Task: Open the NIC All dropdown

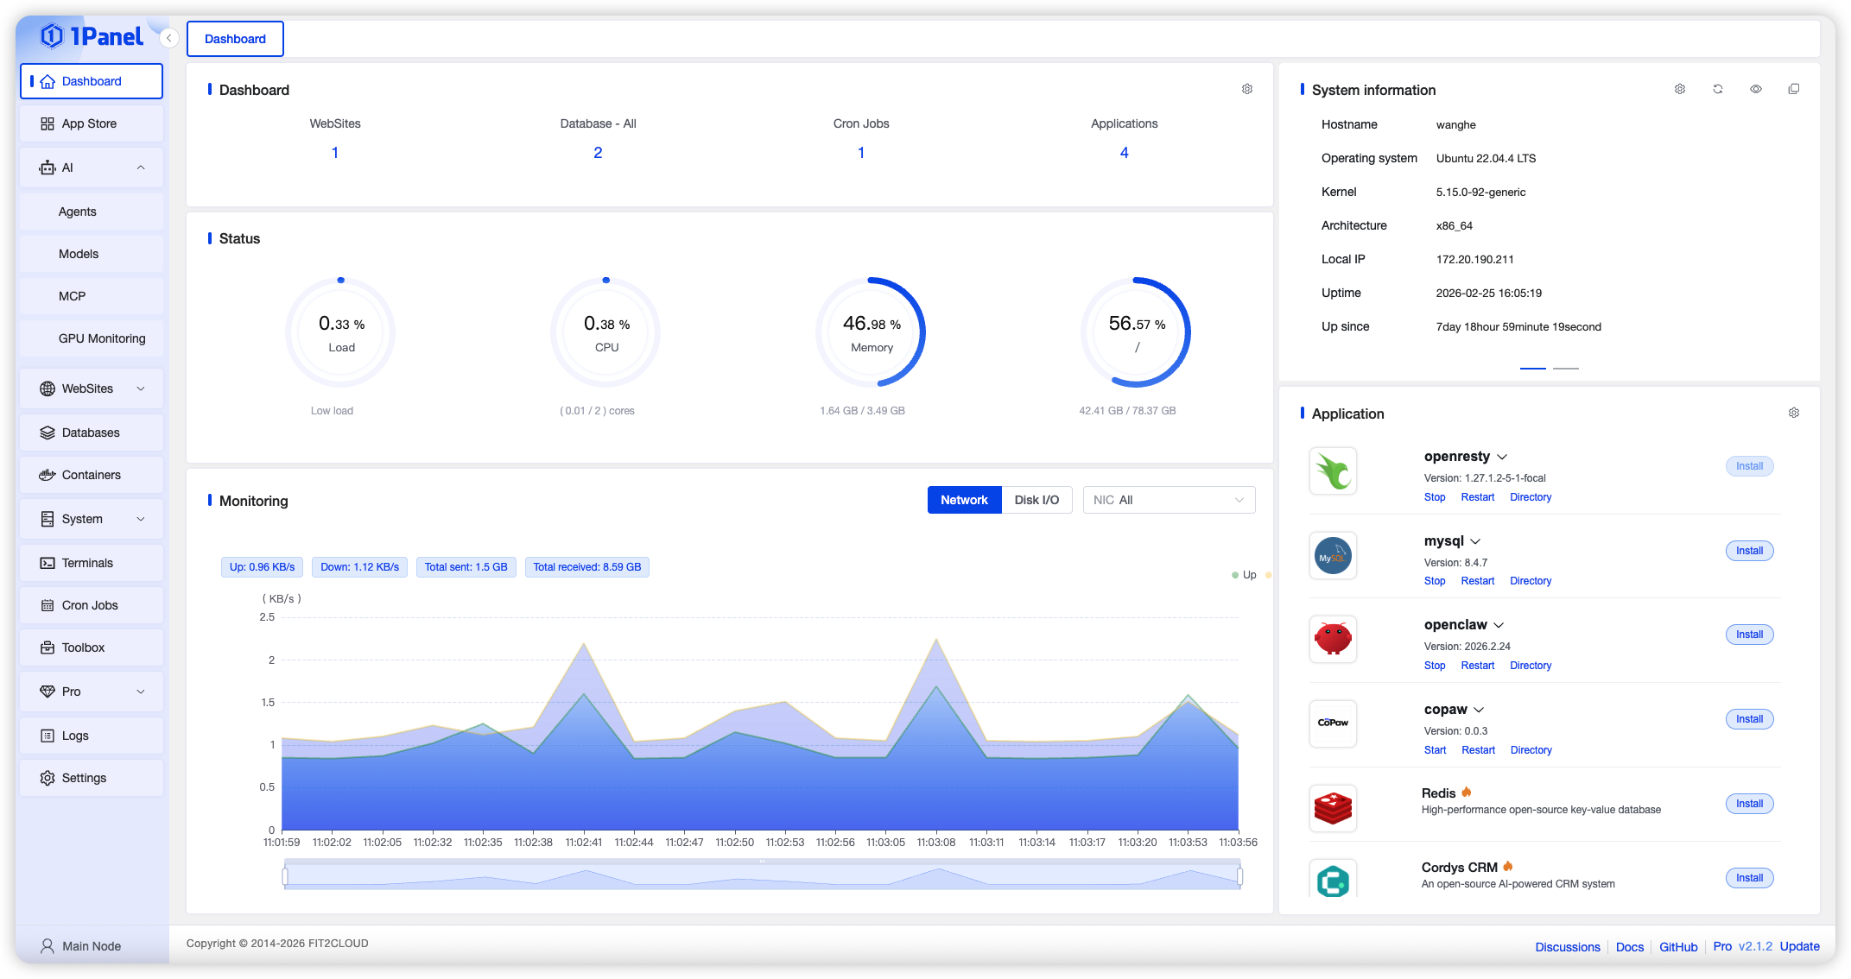Action: pos(1169,499)
